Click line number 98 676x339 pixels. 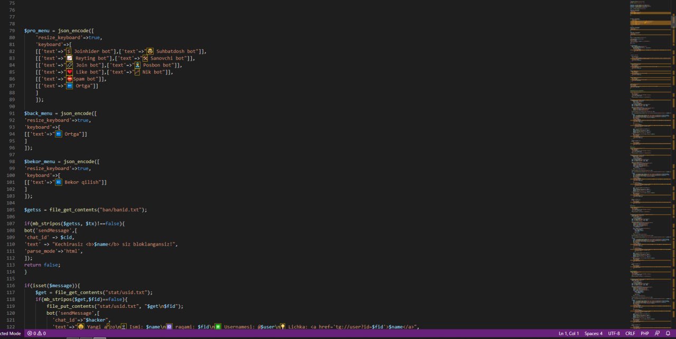pos(12,162)
